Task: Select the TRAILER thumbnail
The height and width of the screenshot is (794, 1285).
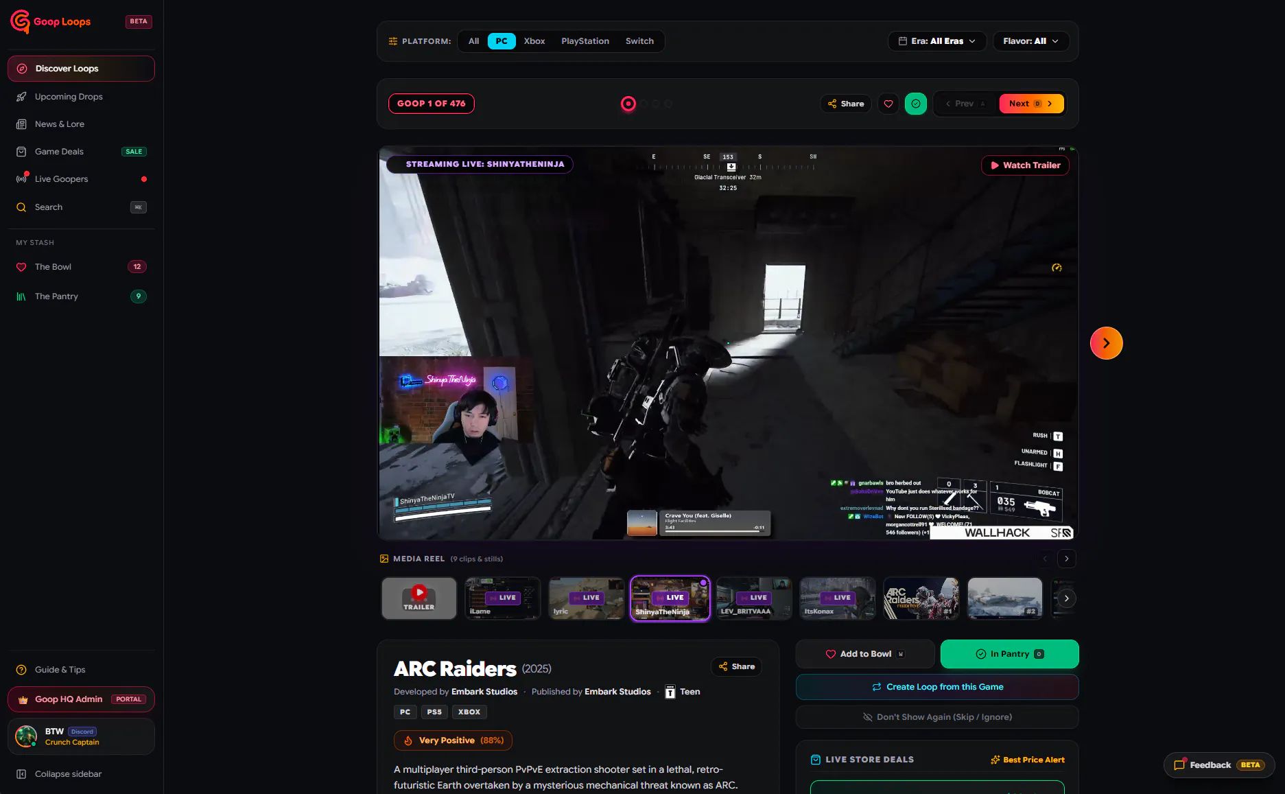Action: [x=419, y=598]
